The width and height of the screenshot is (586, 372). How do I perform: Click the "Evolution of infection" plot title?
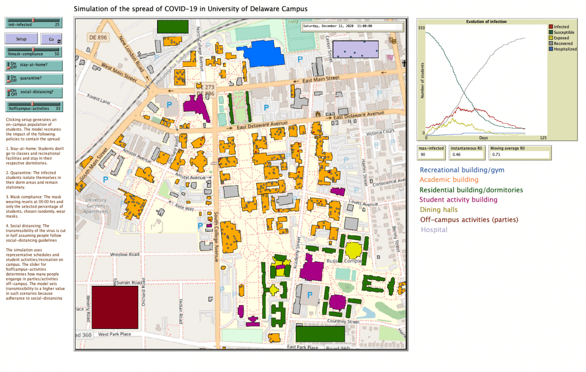point(486,22)
